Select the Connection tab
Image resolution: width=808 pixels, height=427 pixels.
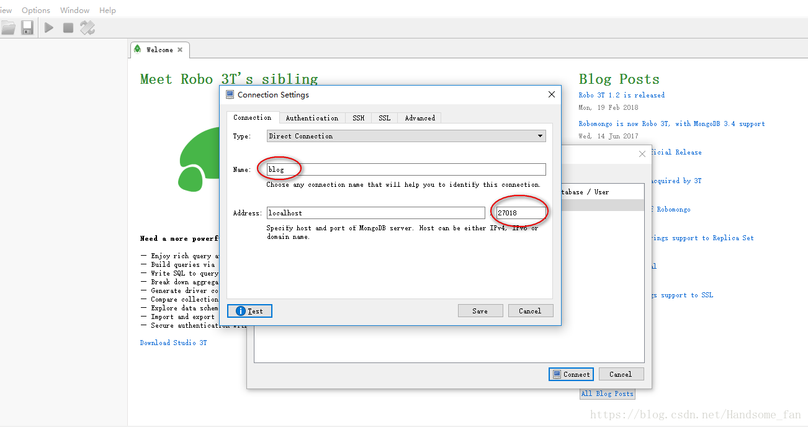pos(252,117)
